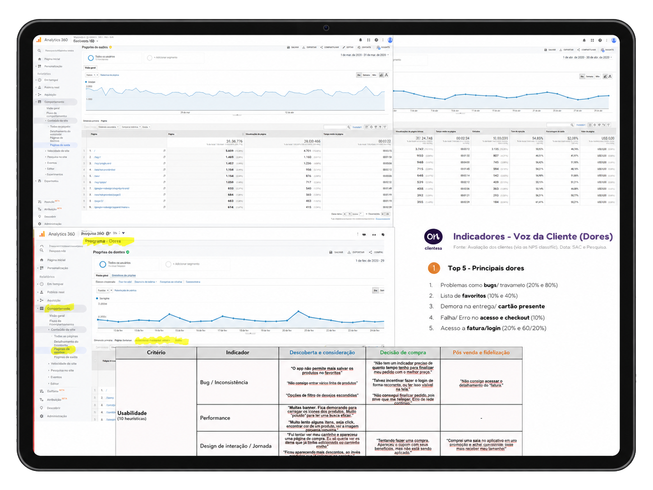
Task: Expand Pesquisa no site in February report sidebar
Action: tap(62, 370)
